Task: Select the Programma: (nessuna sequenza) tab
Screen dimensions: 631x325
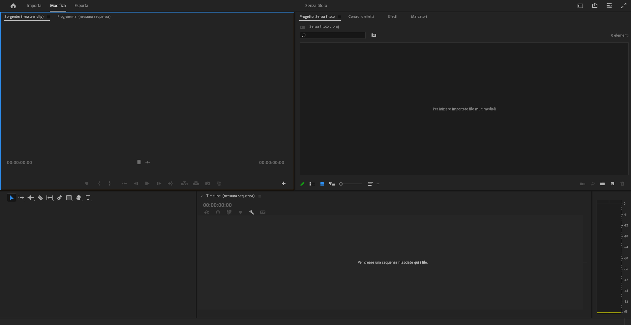Action: [x=84, y=16]
